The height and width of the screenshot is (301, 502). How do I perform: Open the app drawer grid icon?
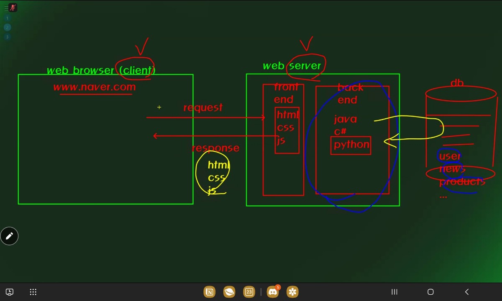point(33,292)
